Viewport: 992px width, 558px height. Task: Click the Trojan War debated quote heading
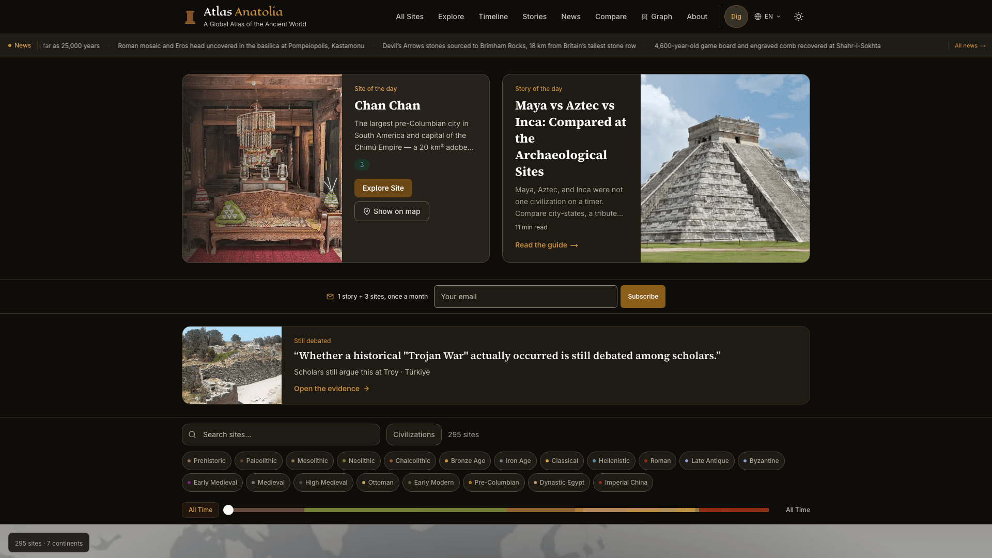pyautogui.click(x=507, y=355)
